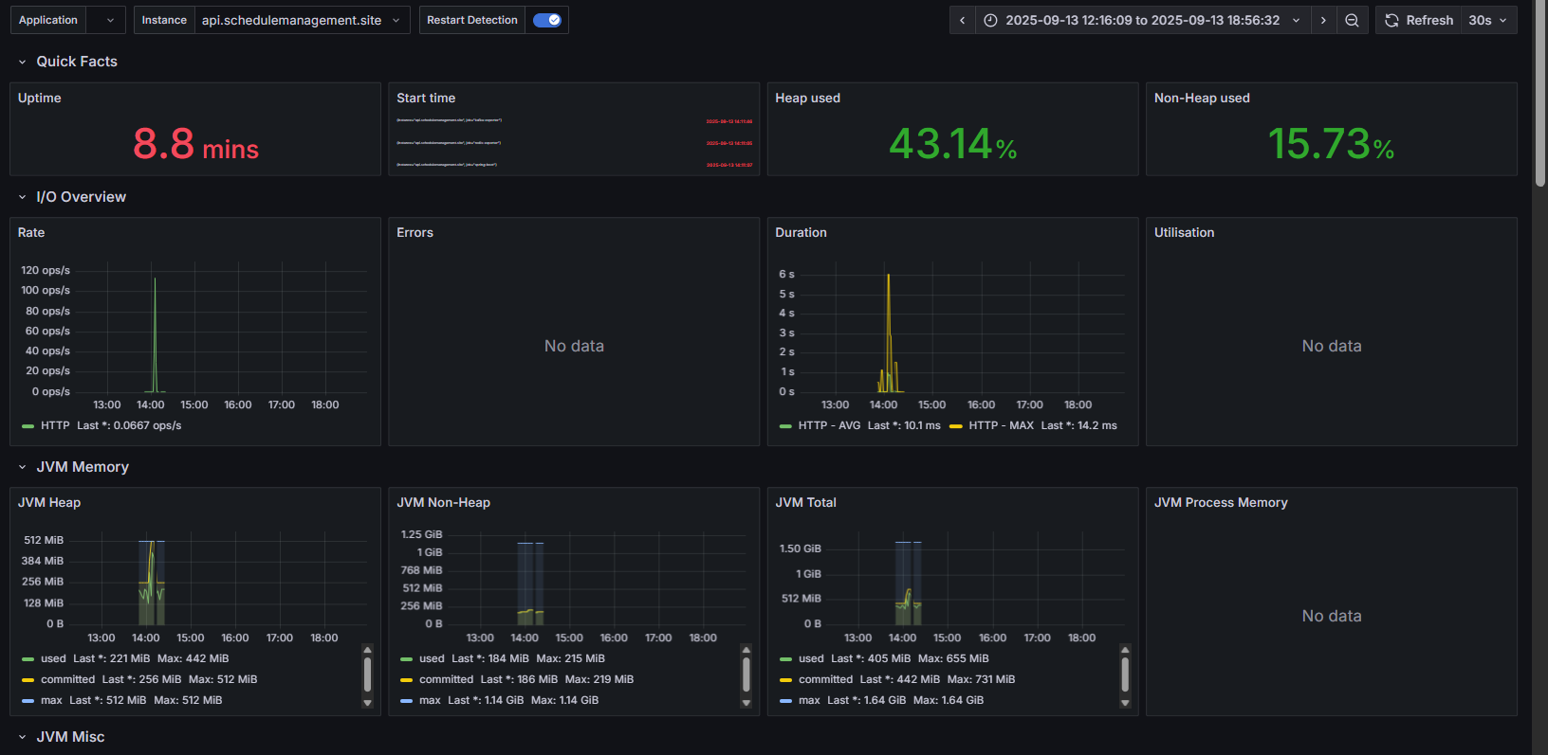
Task: Click the 8.8 mins uptime value
Action: [x=195, y=144]
